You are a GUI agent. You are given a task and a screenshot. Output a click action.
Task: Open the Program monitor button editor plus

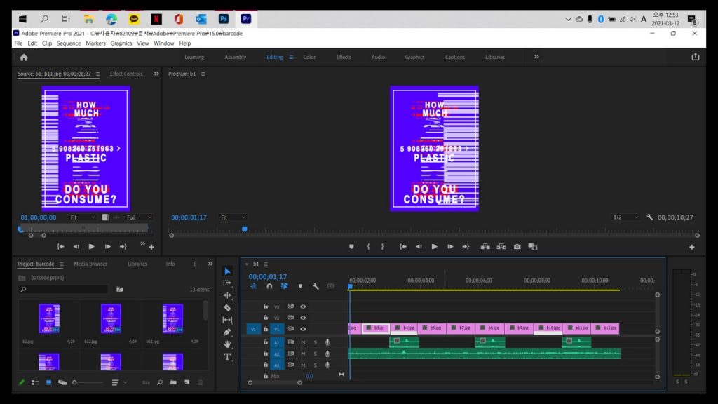[x=692, y=248]
